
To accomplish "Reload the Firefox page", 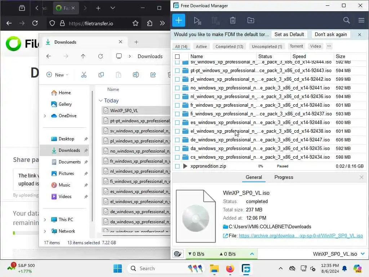I will pyautogui.click(x=35, y=23).
